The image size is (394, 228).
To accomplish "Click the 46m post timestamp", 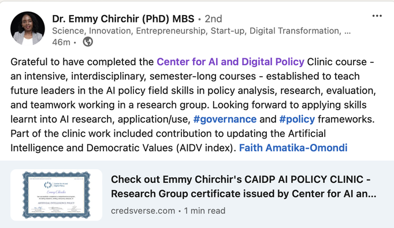I will point(61,42).
